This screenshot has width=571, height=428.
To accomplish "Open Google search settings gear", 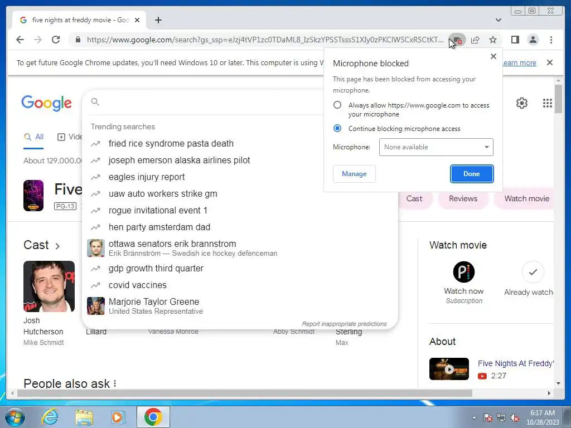I will (522, 103).
